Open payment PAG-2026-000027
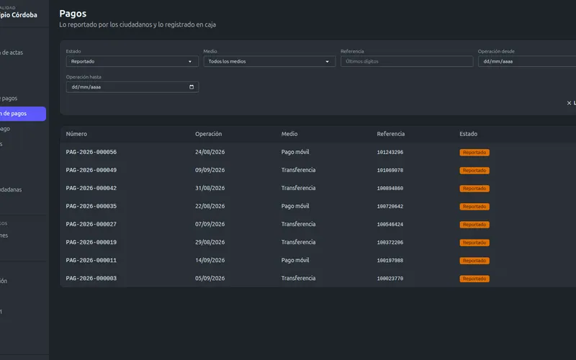 (91, 224)
